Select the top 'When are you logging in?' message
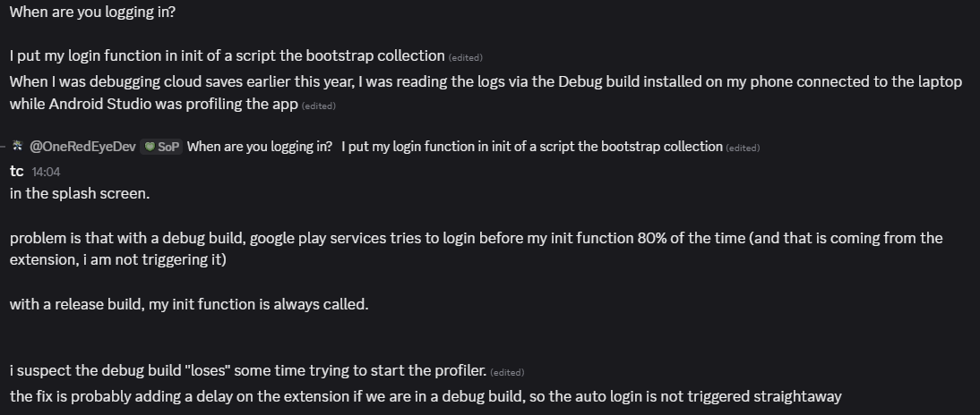 click(x=92, y=12)
